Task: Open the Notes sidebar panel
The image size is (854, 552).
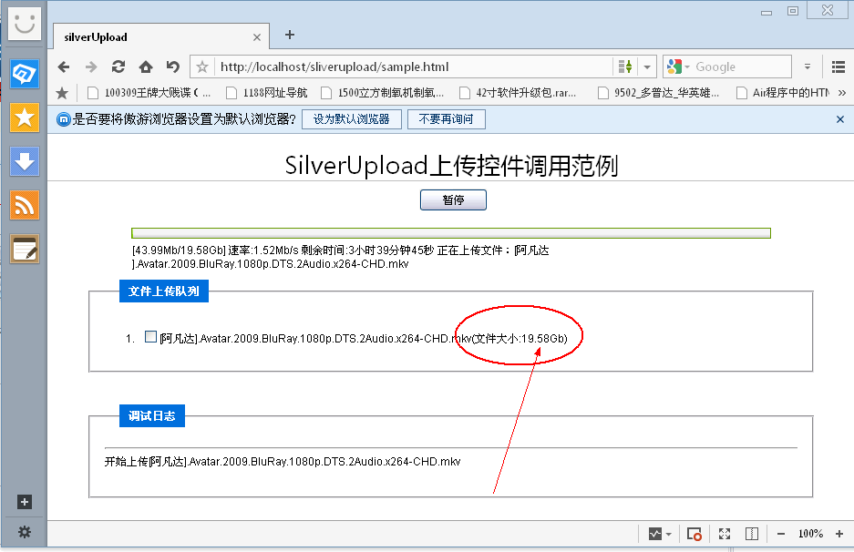Action: tap(24, 250)
